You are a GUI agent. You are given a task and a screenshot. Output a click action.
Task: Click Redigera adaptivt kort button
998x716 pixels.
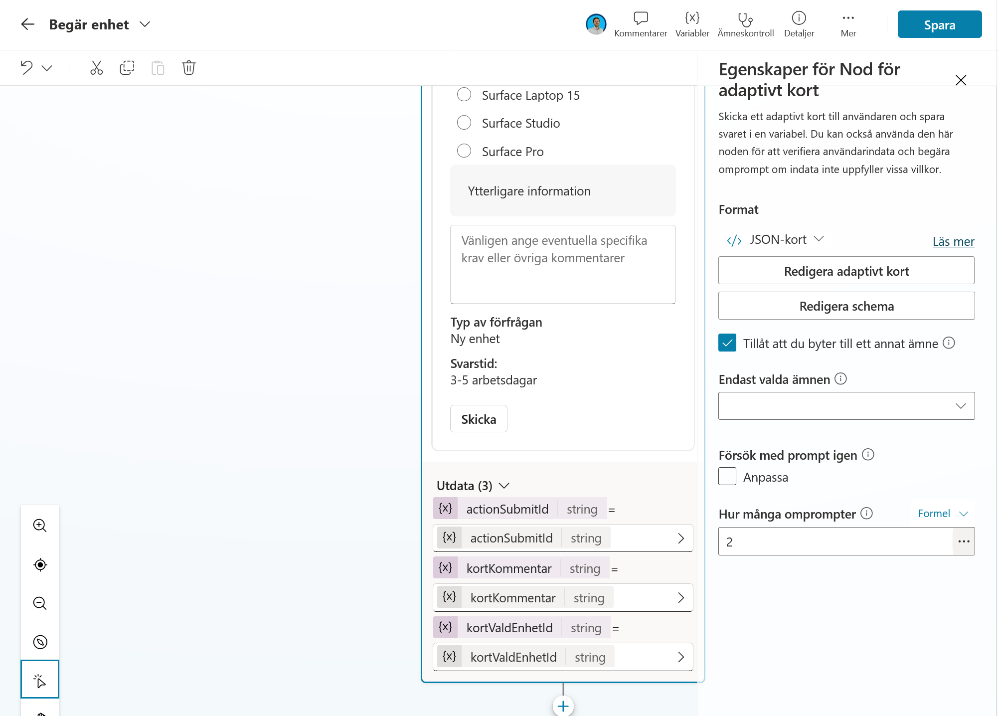click(846, 271)
